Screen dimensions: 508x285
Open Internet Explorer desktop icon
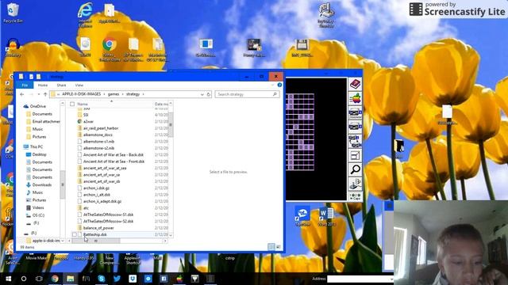[85, 13]
